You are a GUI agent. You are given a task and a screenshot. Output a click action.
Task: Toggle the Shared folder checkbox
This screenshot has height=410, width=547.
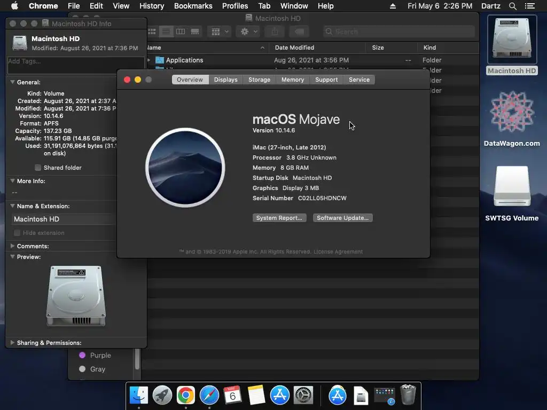click(38, 168)
